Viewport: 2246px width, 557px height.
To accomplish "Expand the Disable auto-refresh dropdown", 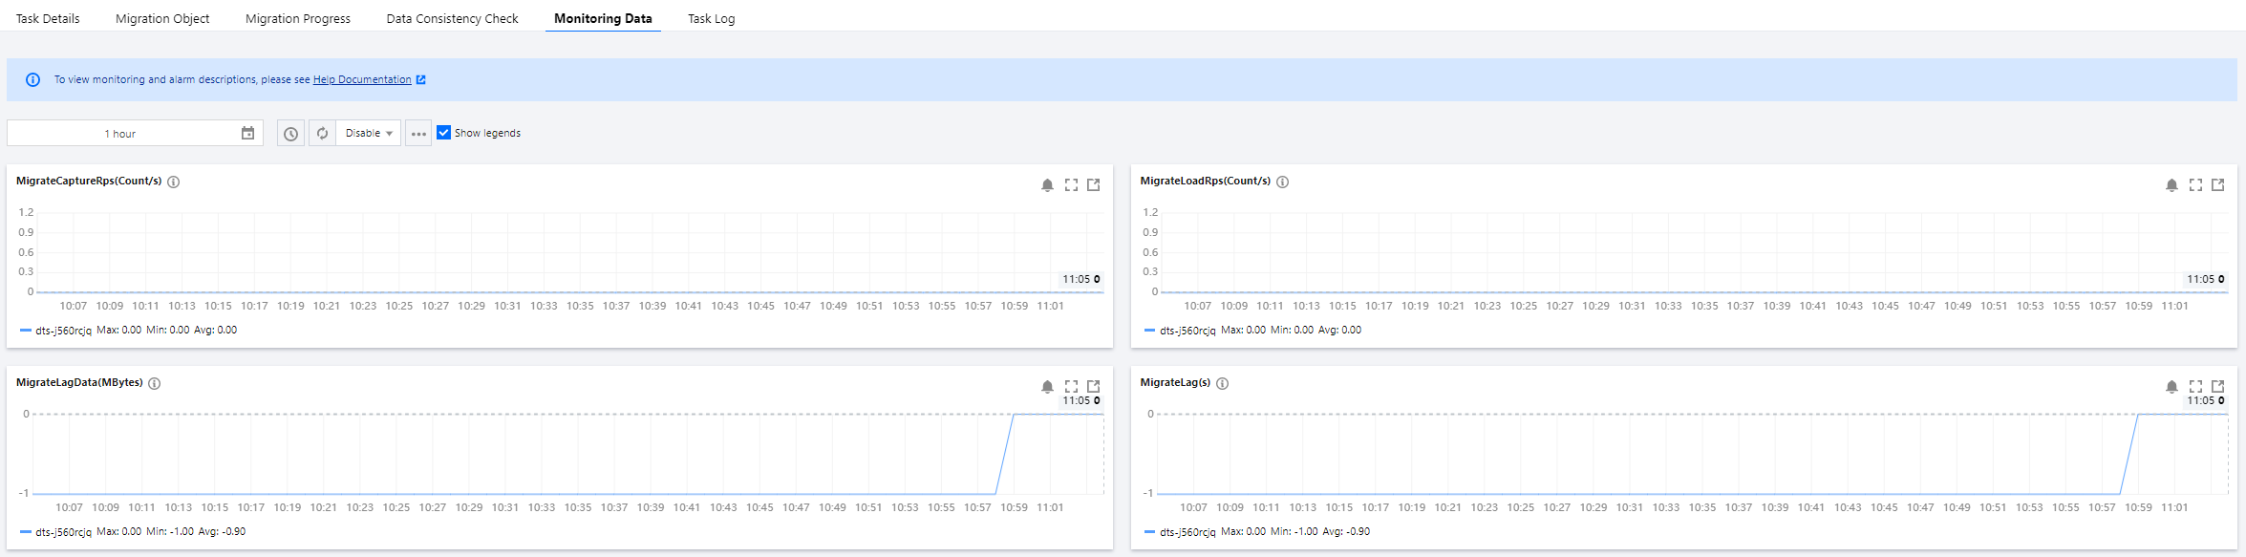I will click(x=368, y=133).
